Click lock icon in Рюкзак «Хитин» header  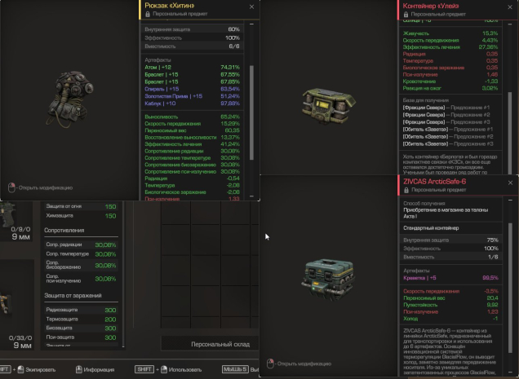148,14
